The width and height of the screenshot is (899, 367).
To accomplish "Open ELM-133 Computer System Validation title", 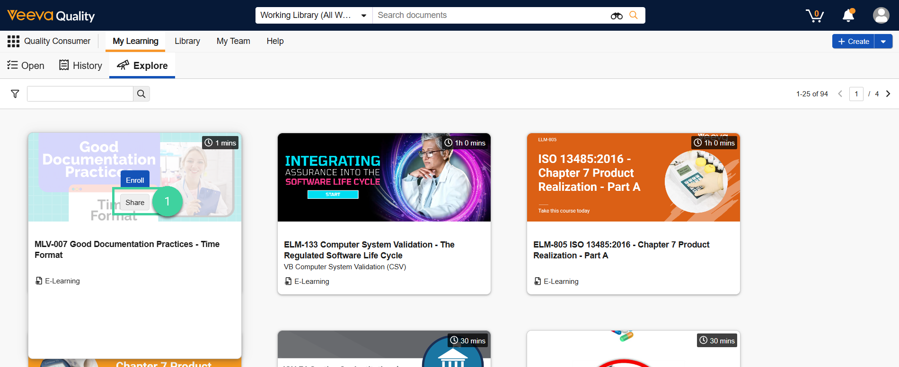I will pyautogui.click(x=369, y=250).
